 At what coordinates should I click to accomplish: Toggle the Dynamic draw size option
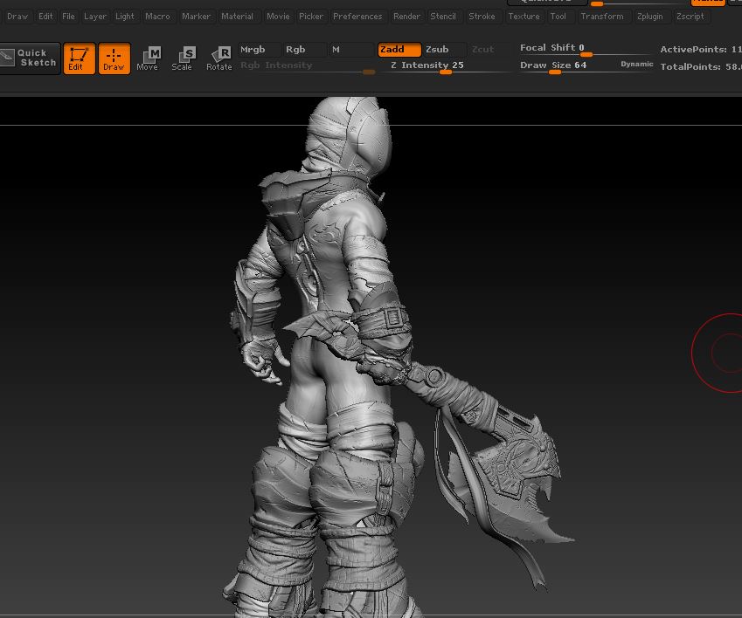[x=636, y=65]
